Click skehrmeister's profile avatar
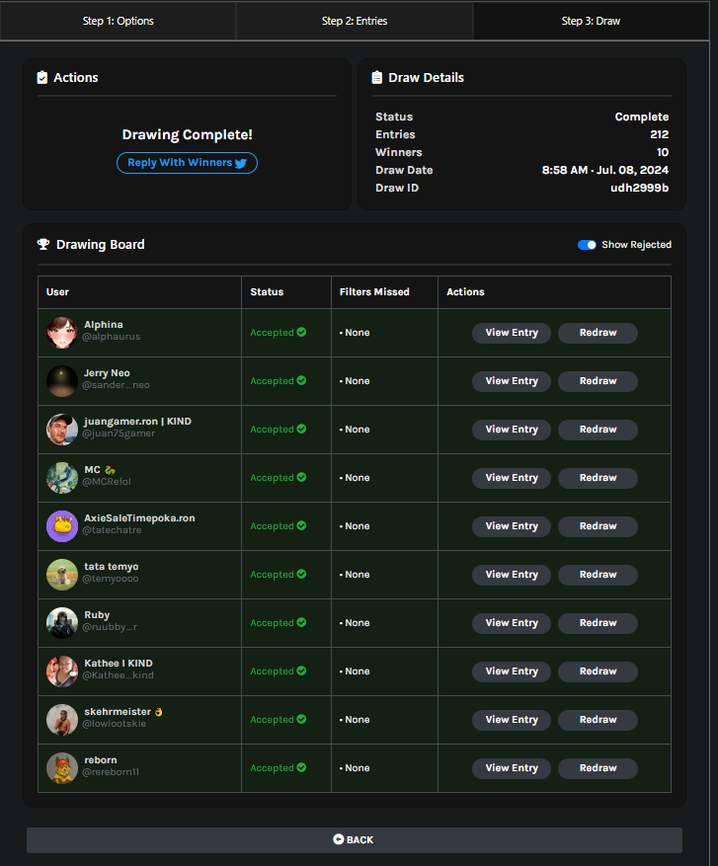The width and height of the screenshot is (718, 866). (x=62, y=720)
